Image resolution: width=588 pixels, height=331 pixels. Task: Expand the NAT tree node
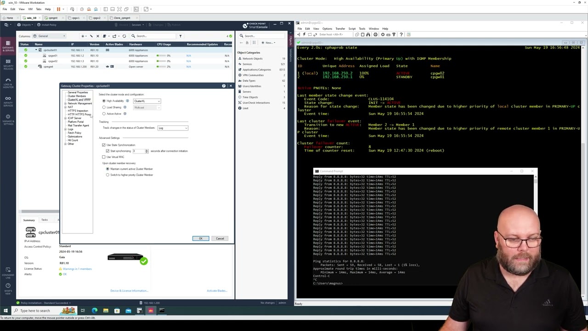point(65,107)
